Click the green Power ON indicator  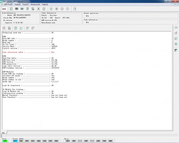click(x=5, y=141)
